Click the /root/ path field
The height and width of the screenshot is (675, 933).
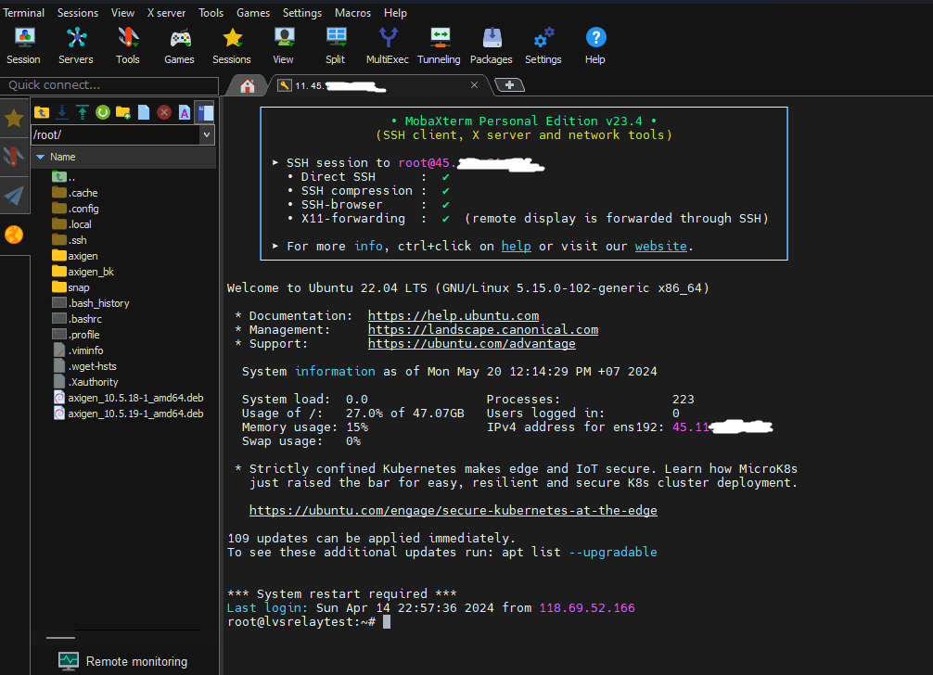[x=116, y=135]
